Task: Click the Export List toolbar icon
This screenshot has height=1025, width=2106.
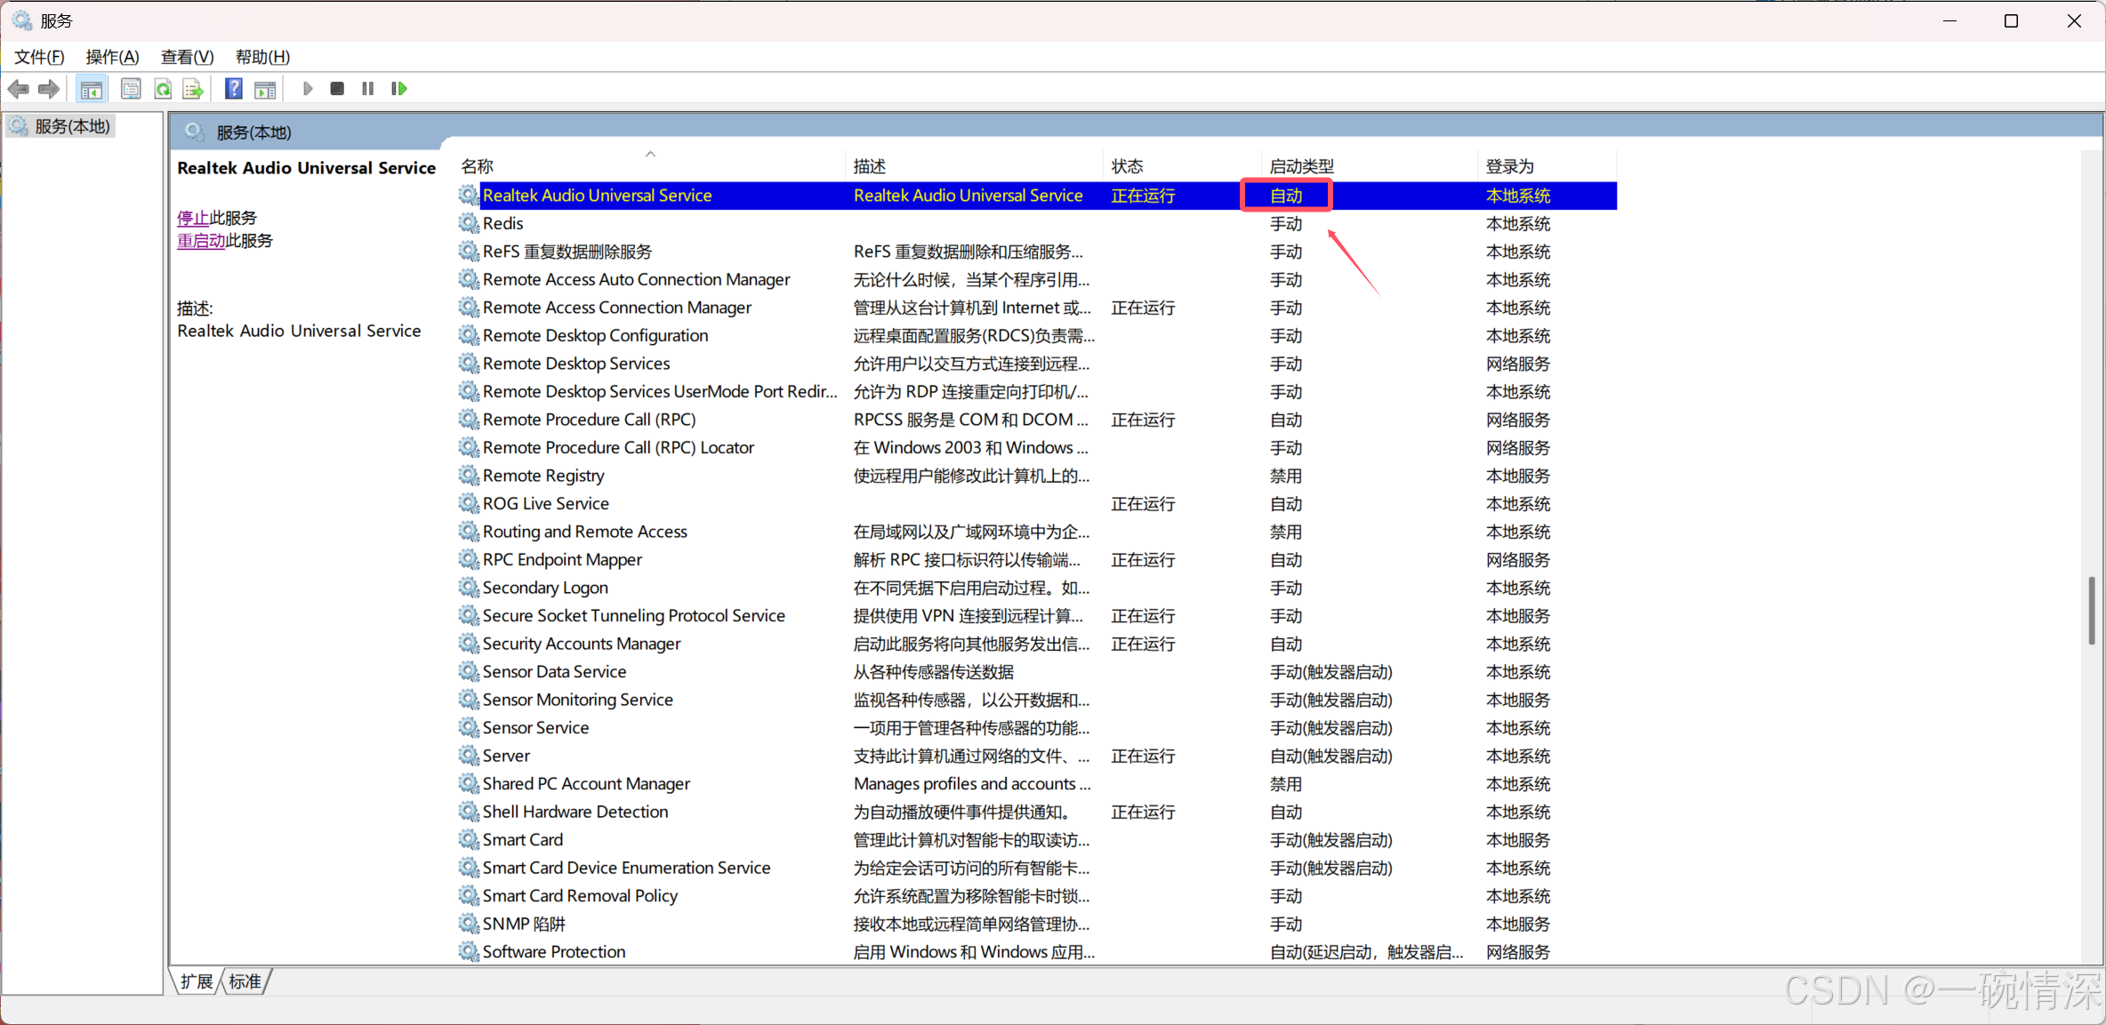Action: [x=193, y=89]
